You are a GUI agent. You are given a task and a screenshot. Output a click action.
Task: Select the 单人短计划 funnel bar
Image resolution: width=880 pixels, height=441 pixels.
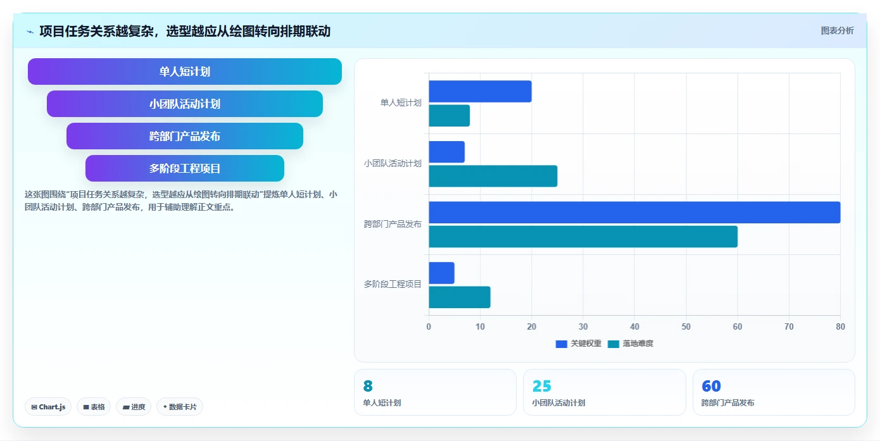[185, 71]
